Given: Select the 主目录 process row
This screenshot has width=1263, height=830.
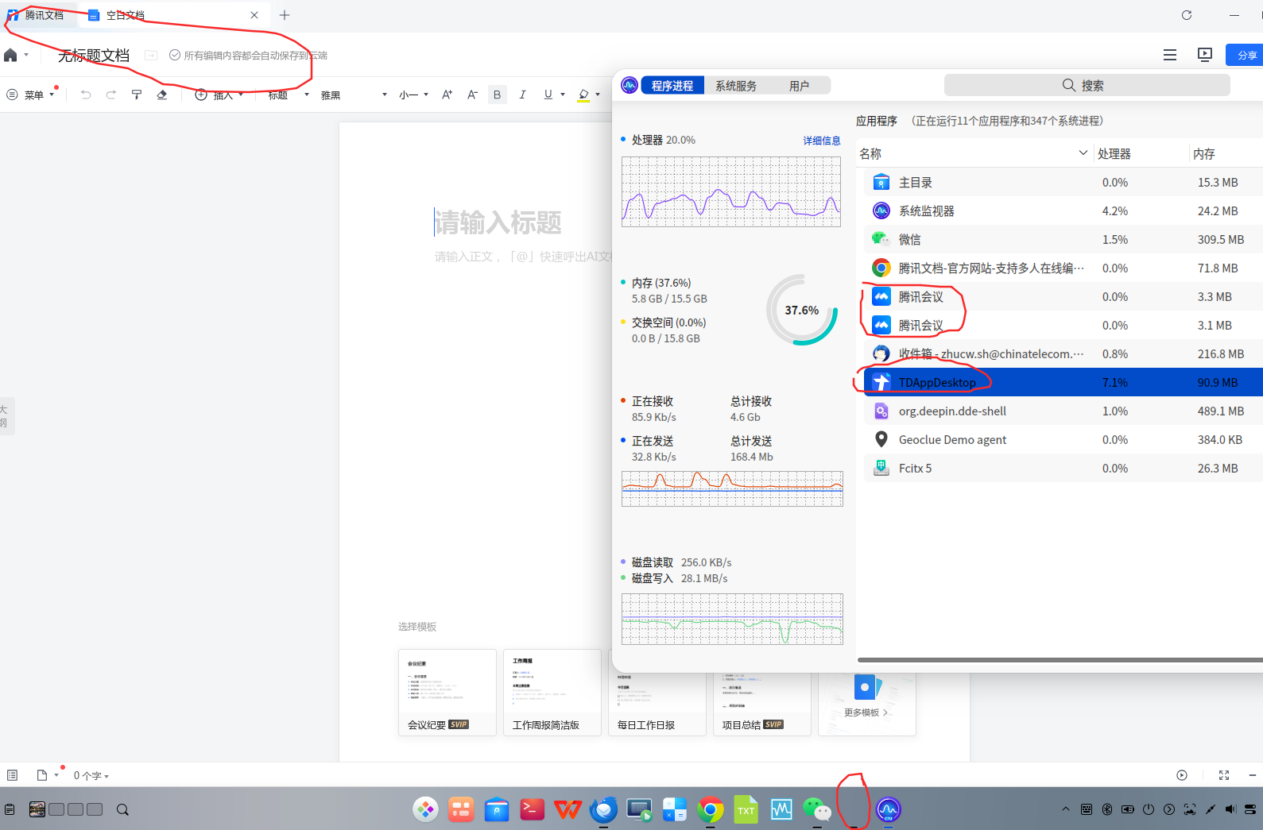Looking at the screenshot, I should tap(1063, 183).
